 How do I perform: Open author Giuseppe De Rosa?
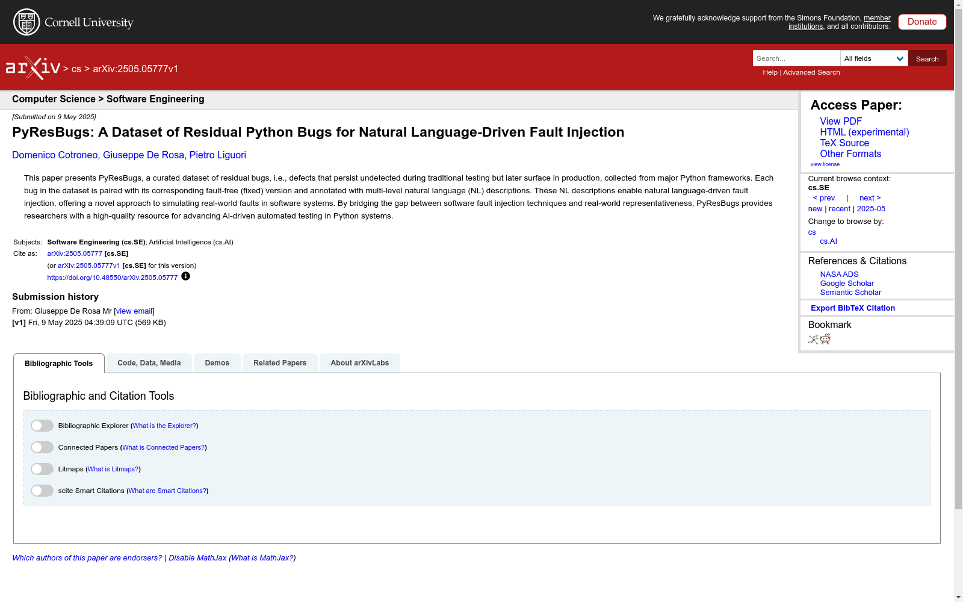[143, 155]
